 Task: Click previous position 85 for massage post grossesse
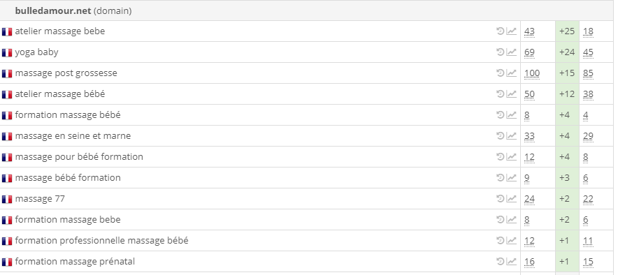(x=588, y=73)
